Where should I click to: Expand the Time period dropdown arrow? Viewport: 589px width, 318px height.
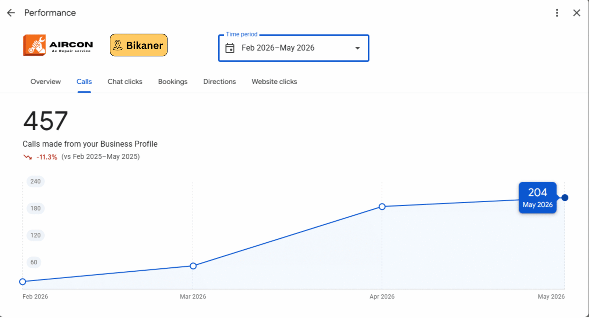357,48
